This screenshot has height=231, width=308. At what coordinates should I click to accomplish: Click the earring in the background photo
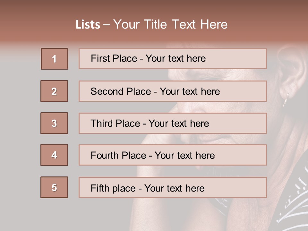(286, 99)
